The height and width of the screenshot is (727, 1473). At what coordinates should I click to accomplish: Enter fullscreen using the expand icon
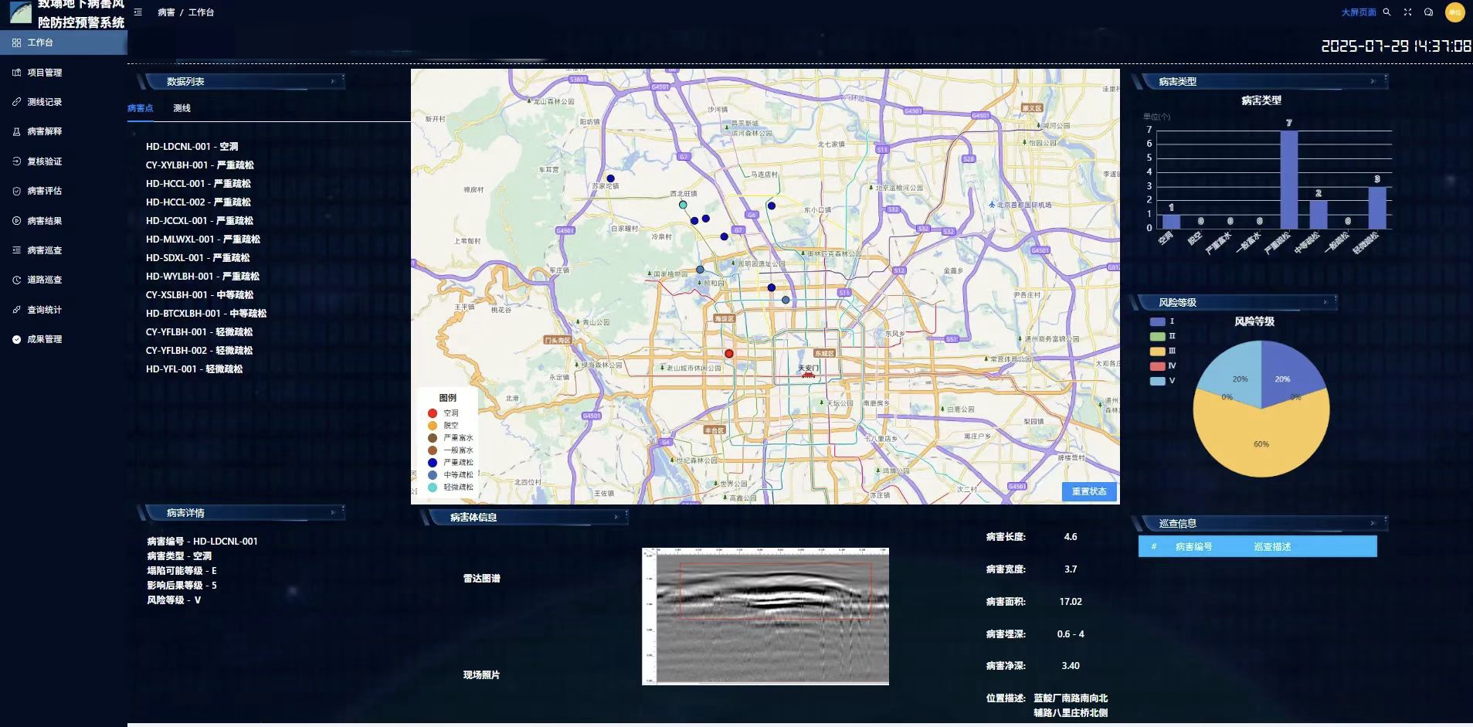coord(1407,12)
